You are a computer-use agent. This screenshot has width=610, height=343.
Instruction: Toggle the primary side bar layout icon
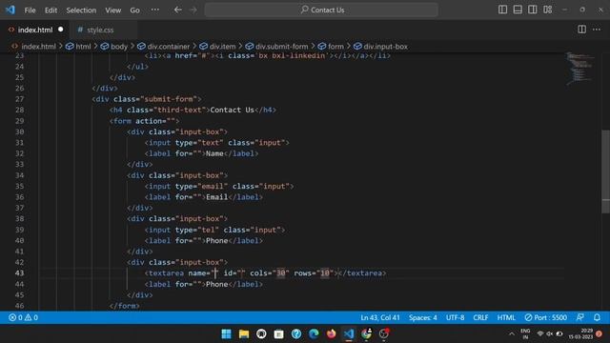(x=502, y=10)
